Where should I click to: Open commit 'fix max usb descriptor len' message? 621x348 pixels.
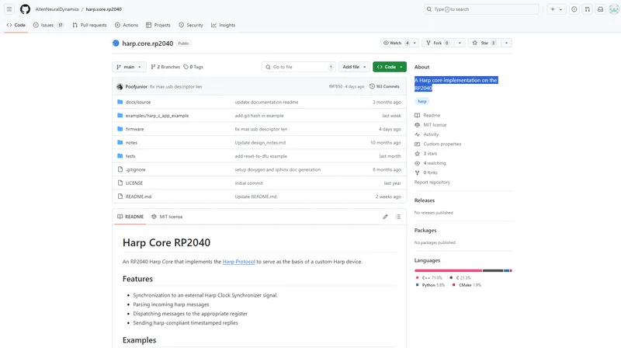tap(176, 86)
